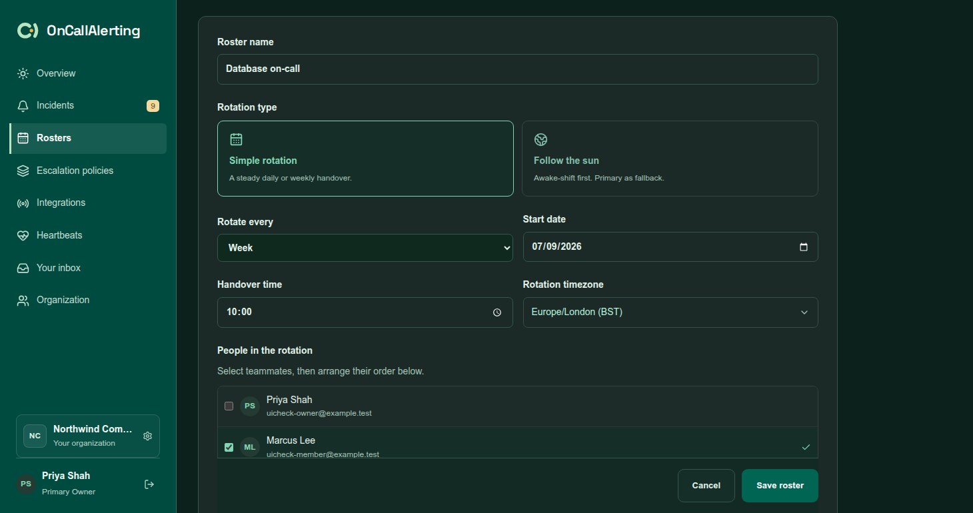
Task: Click the Heartbeats heart icon
Action: click(x=23, y=235)
